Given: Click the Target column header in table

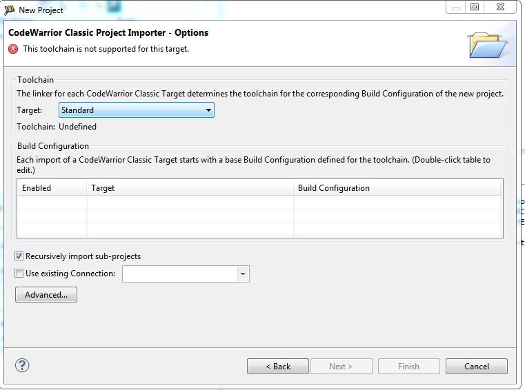Looking at the screenshot, I should point(190,188).
